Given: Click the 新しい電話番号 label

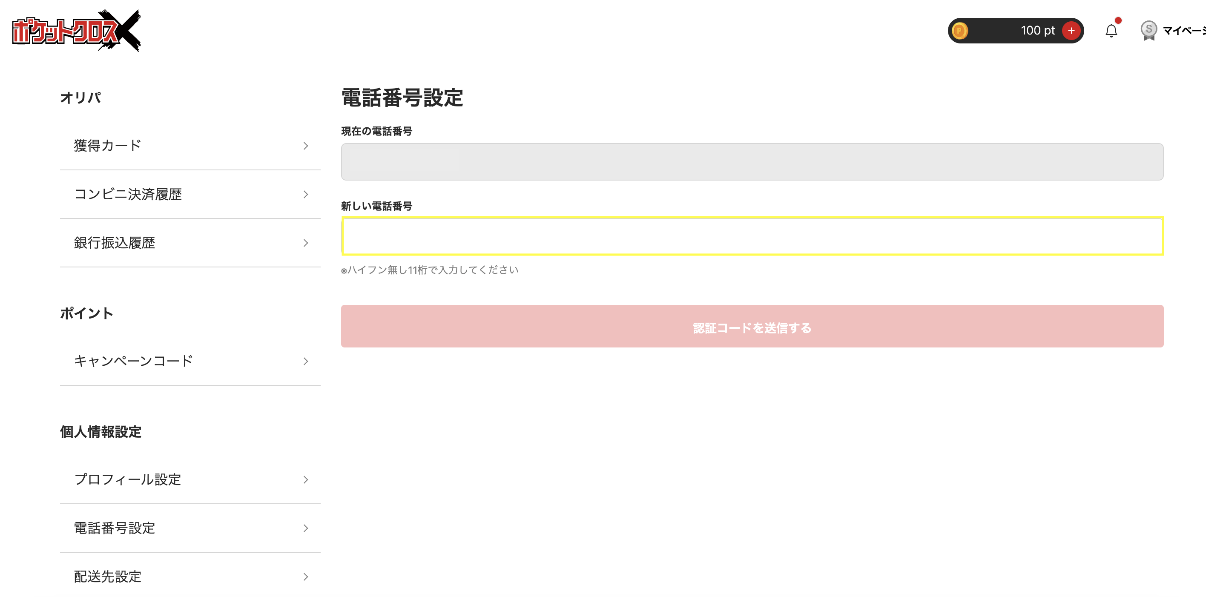Looking at the screenshot, I should (376, 206).
